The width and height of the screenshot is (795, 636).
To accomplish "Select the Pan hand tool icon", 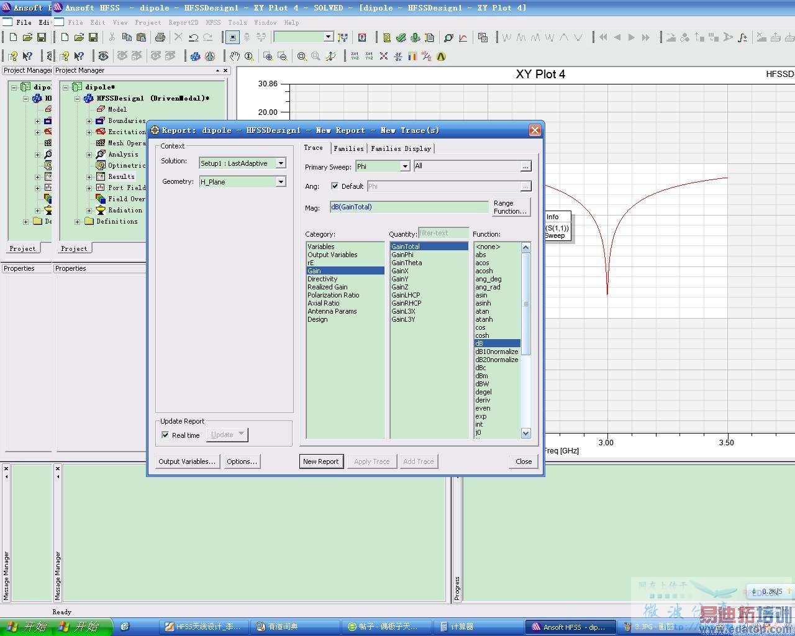I will coord(234,57).
